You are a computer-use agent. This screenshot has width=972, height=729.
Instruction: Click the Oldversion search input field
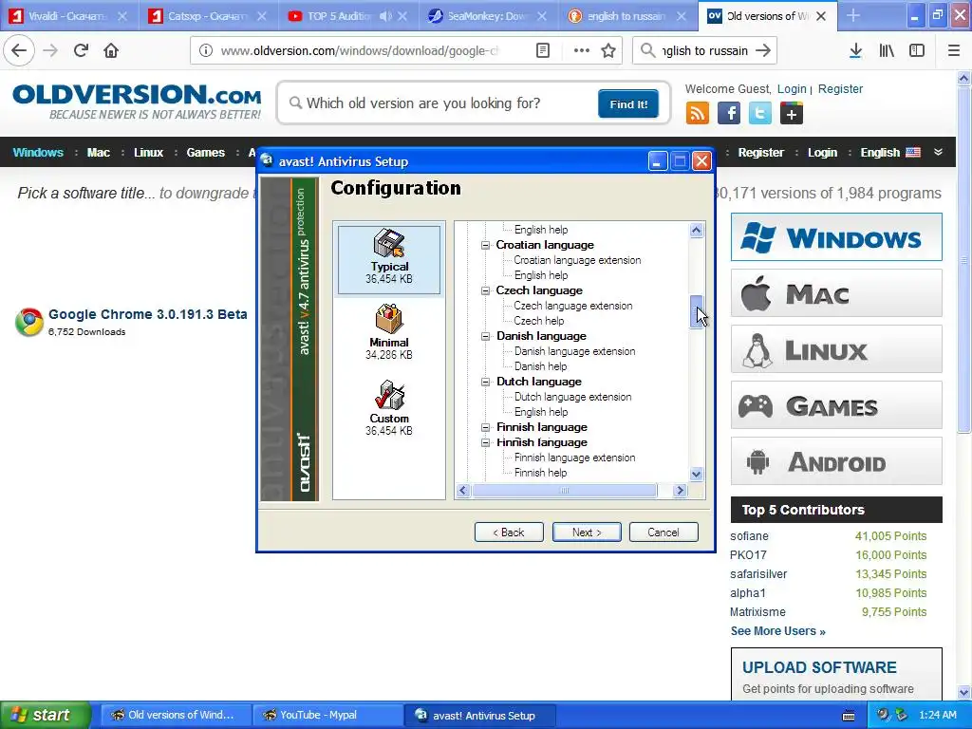pyautogui.click(x=440, y=103)
